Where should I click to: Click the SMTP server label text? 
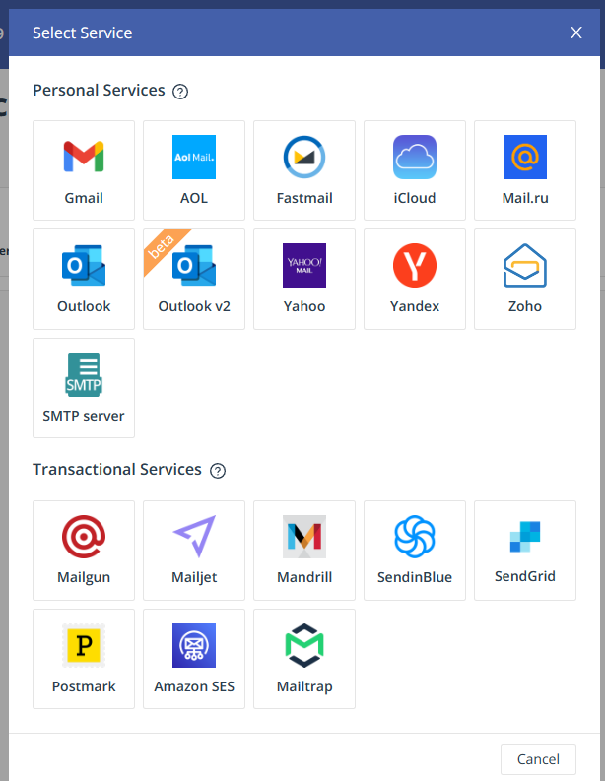click(84, 416)
